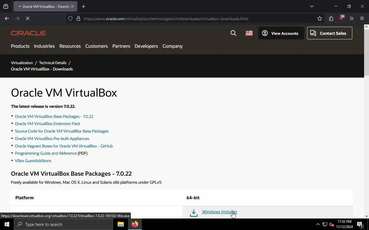Viewport: 369px width, 230px height.
Task: Go back using the browser back arrow
Action: click(x=7, y=18)
